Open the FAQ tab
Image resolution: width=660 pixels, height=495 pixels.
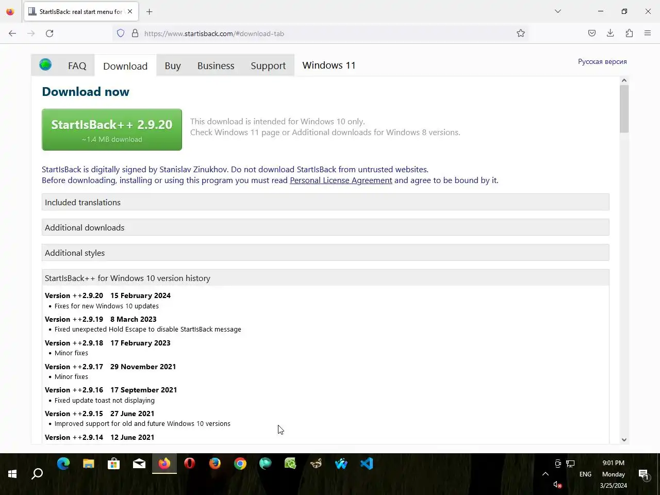[x=77, y=65]
